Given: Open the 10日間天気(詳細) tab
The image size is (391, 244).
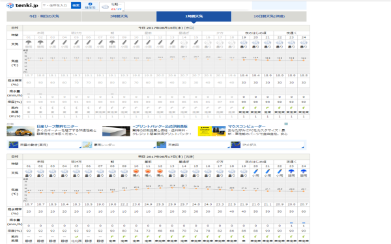Looking at the screenshot, I should point(269,16).
